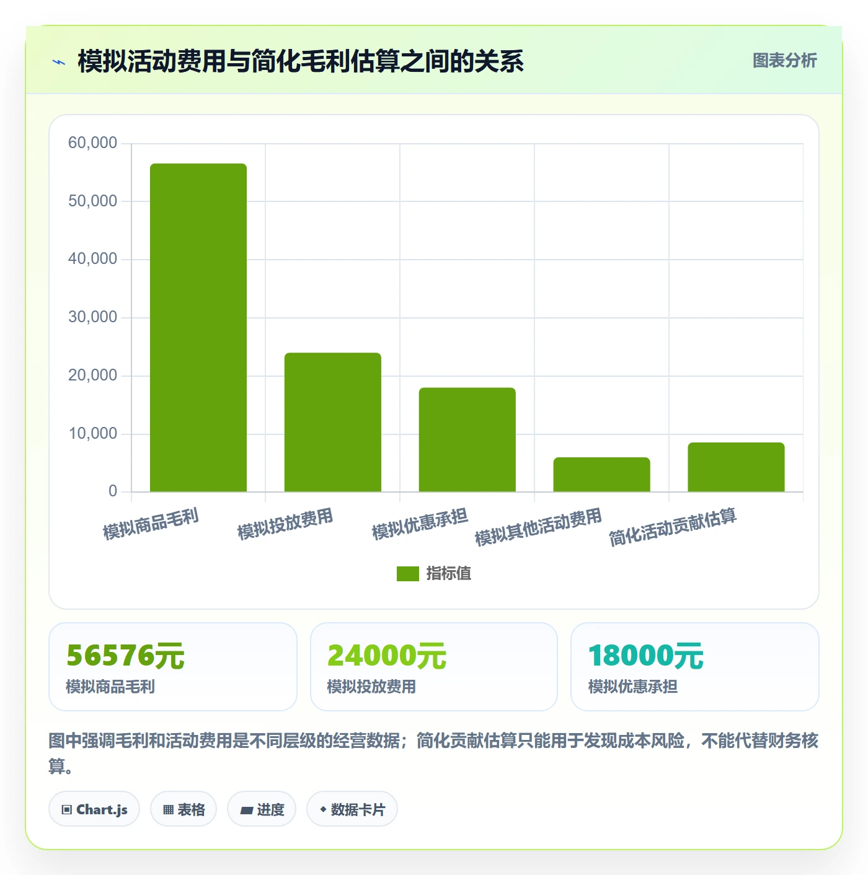Click the chart title 模拟活动费用与简化毛利估算之间的关系
868x875 pixels.
coord(301,61)
